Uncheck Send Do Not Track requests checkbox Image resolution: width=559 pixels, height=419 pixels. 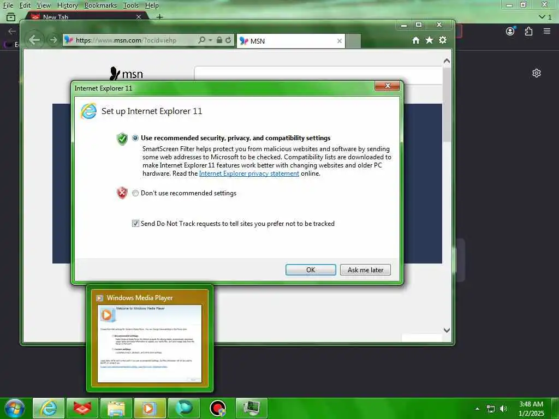[135, 223]
